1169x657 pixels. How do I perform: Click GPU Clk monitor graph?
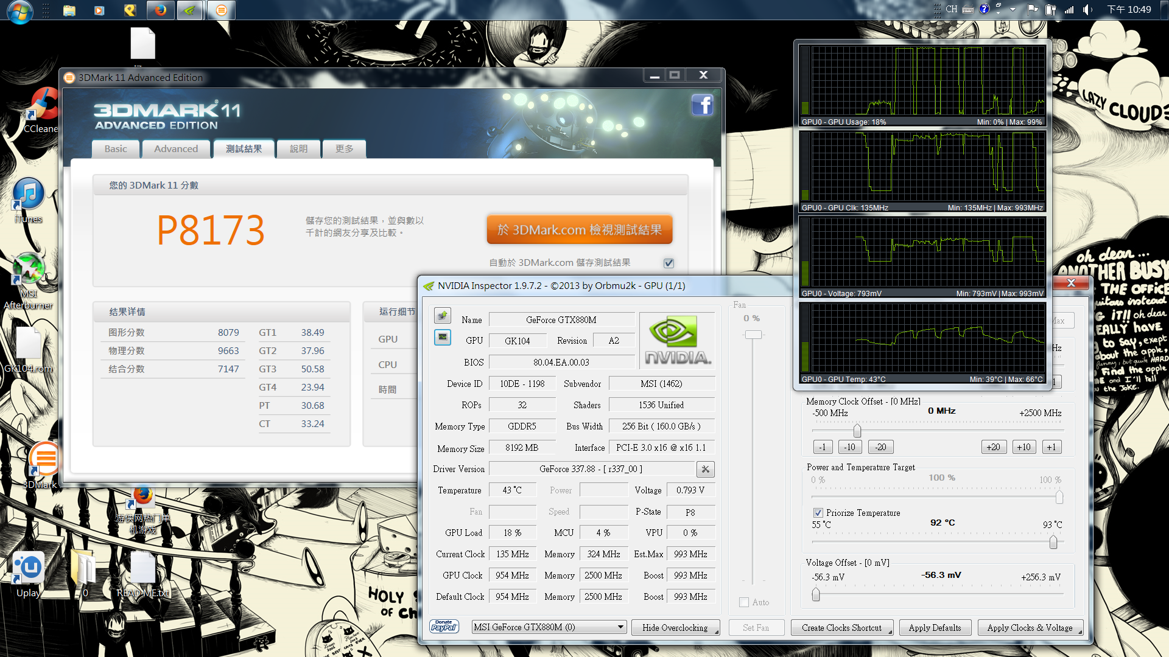point(922,171)
